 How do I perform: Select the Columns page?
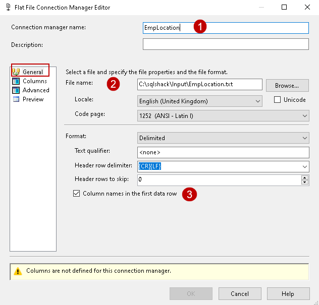34,81
